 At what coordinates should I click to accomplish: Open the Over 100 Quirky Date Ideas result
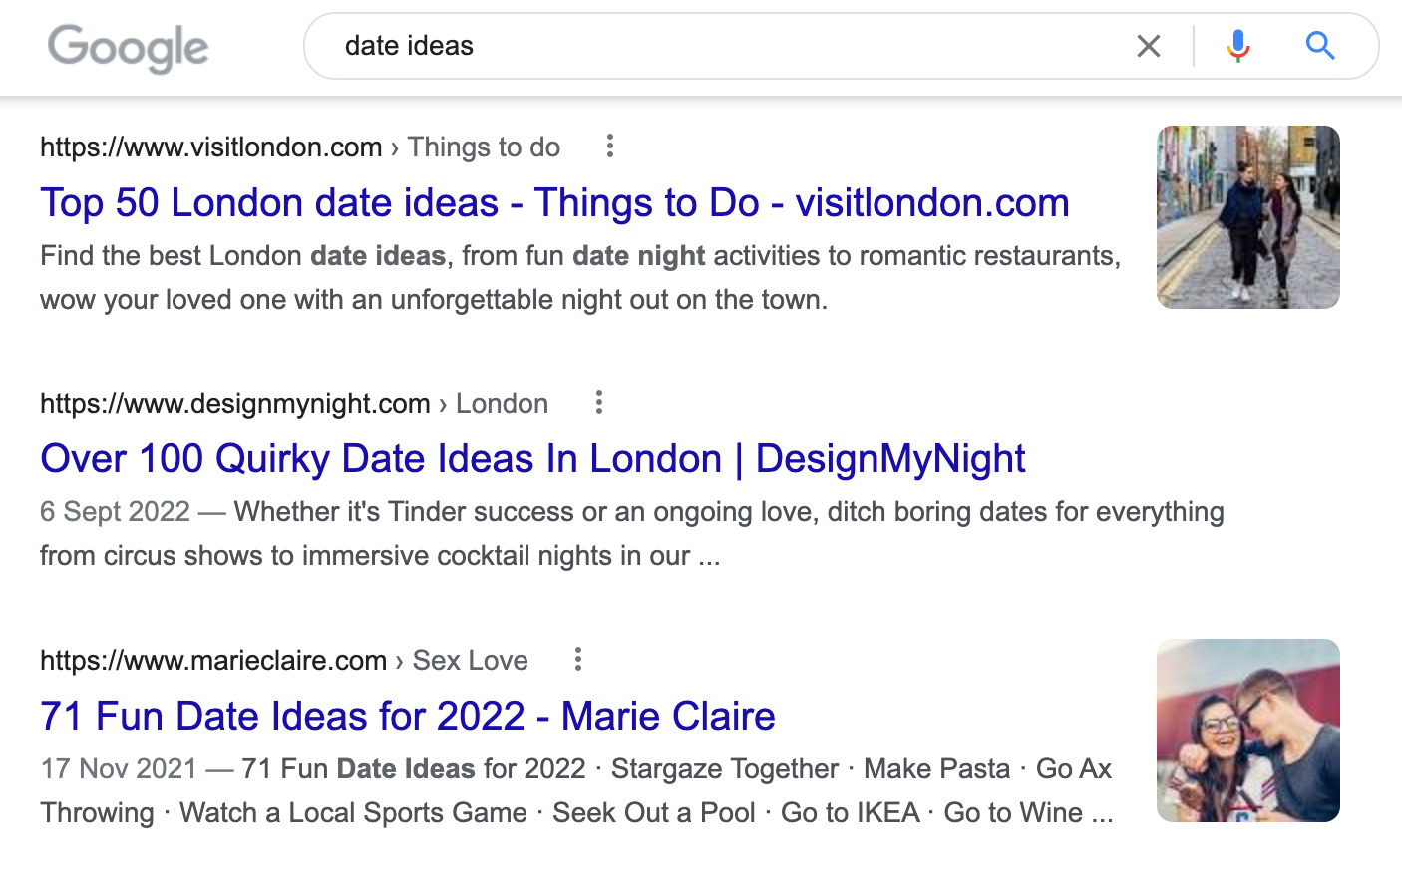click(x=532, y=458)
